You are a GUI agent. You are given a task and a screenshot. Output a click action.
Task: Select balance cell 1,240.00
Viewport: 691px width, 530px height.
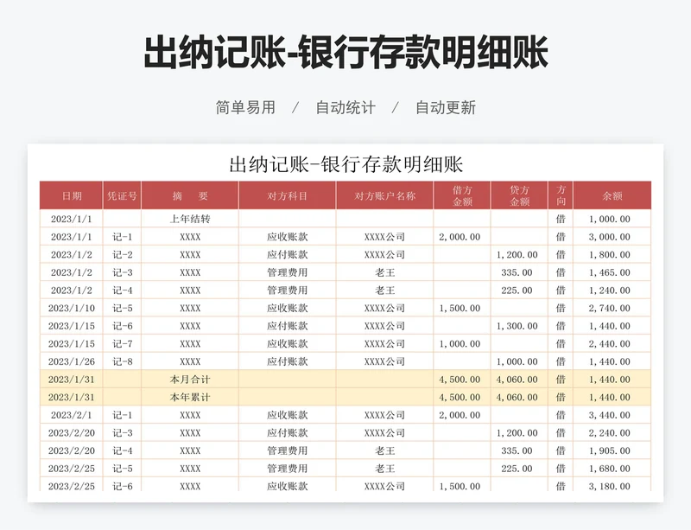(612, 291)
